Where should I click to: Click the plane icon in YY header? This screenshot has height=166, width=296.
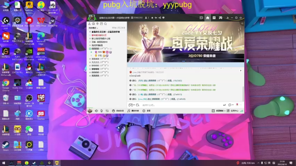click(156, 18)
